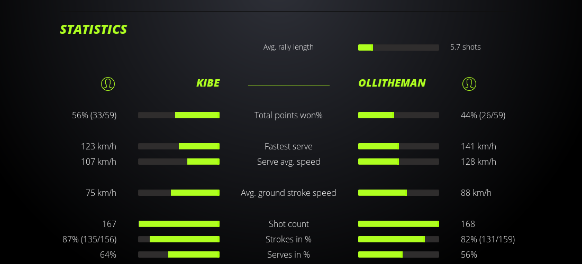Click KIBE's Total points won bar

click(x=179, y=115)
